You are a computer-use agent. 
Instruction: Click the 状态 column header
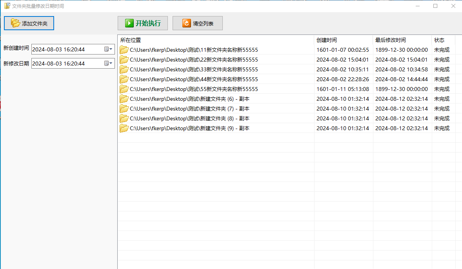[443, 40]
